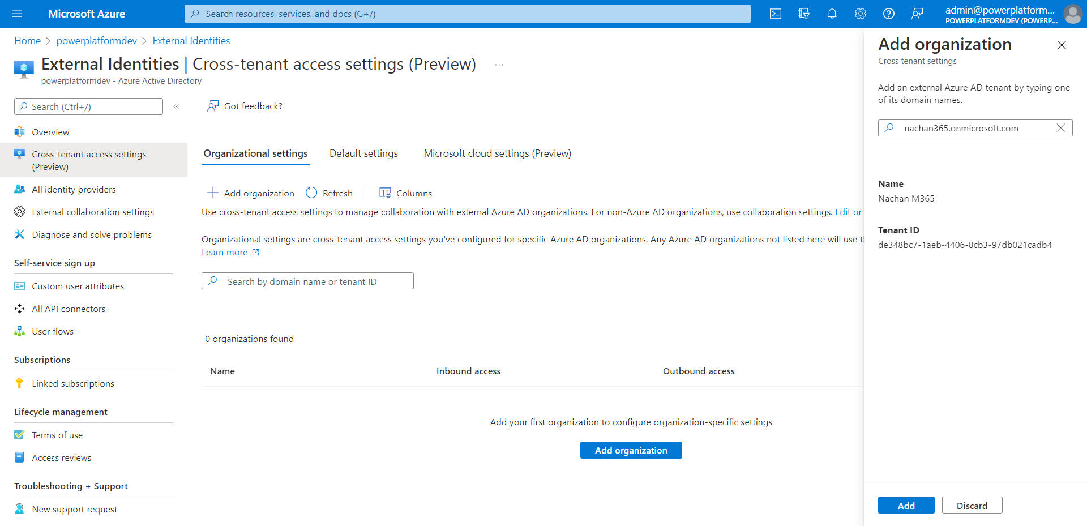1087x526 pixels.
Task: Clear the nachan365 domain search field
Action: pos(1061,128)
